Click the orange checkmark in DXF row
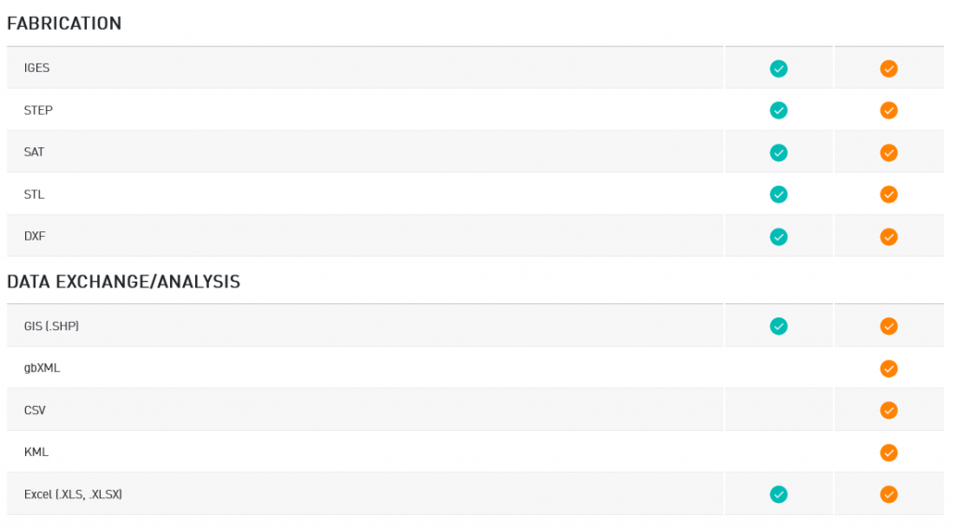 [x=889, y=236]
